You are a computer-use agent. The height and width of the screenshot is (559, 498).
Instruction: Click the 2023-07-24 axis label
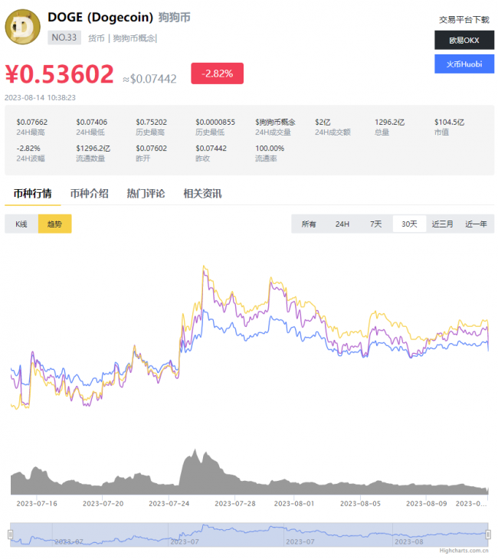point(169,503)
